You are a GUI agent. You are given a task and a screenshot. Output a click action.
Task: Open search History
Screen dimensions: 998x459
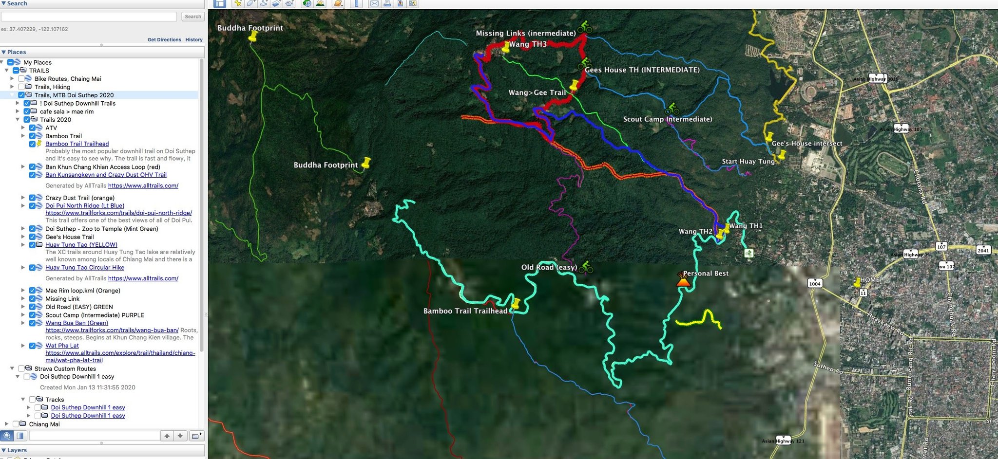(194, 40)
